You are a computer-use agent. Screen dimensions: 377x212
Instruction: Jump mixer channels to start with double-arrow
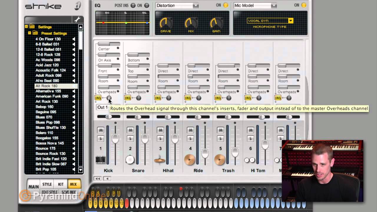click(97, 178)
